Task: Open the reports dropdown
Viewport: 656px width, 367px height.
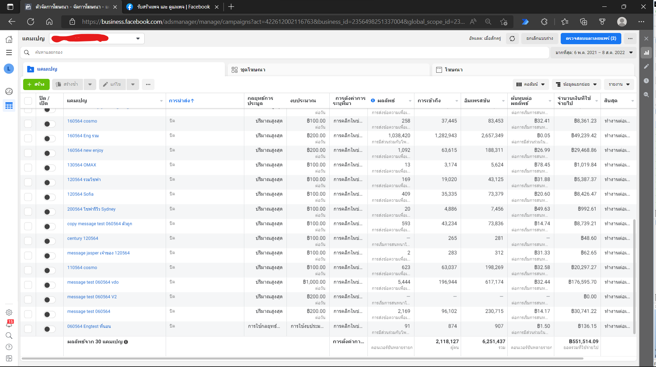Action: (619, 84)
